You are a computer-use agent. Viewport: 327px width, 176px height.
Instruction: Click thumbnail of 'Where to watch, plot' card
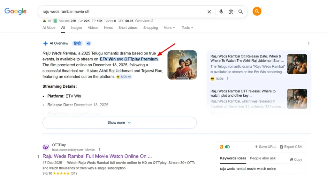(x=297, y=99)
